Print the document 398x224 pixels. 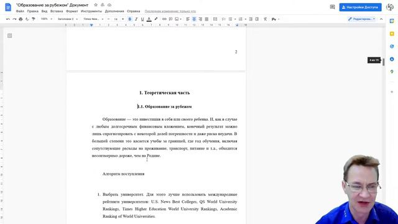[x=21, y=19]
